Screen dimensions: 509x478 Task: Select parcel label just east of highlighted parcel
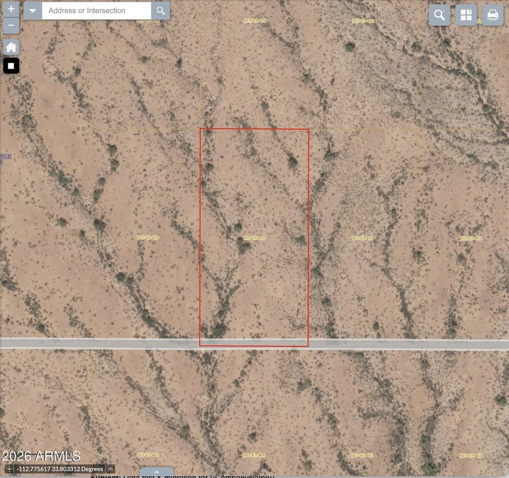click(362, 238)
